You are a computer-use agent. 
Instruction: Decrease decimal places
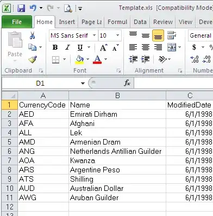click(x=206, y=59)
